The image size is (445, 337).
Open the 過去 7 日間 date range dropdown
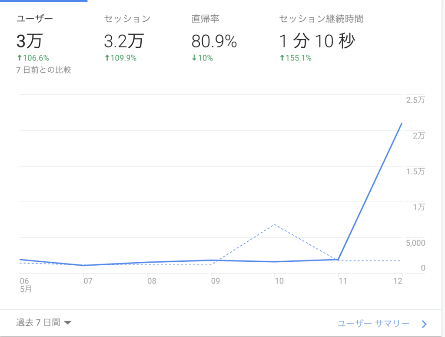(x=44, y=323)
